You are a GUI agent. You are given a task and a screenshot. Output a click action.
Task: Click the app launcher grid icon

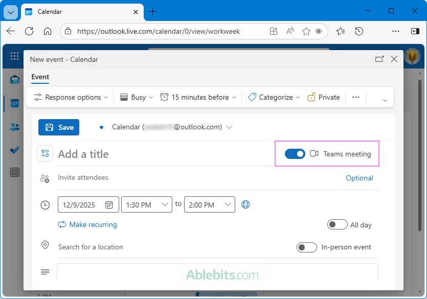15,56
